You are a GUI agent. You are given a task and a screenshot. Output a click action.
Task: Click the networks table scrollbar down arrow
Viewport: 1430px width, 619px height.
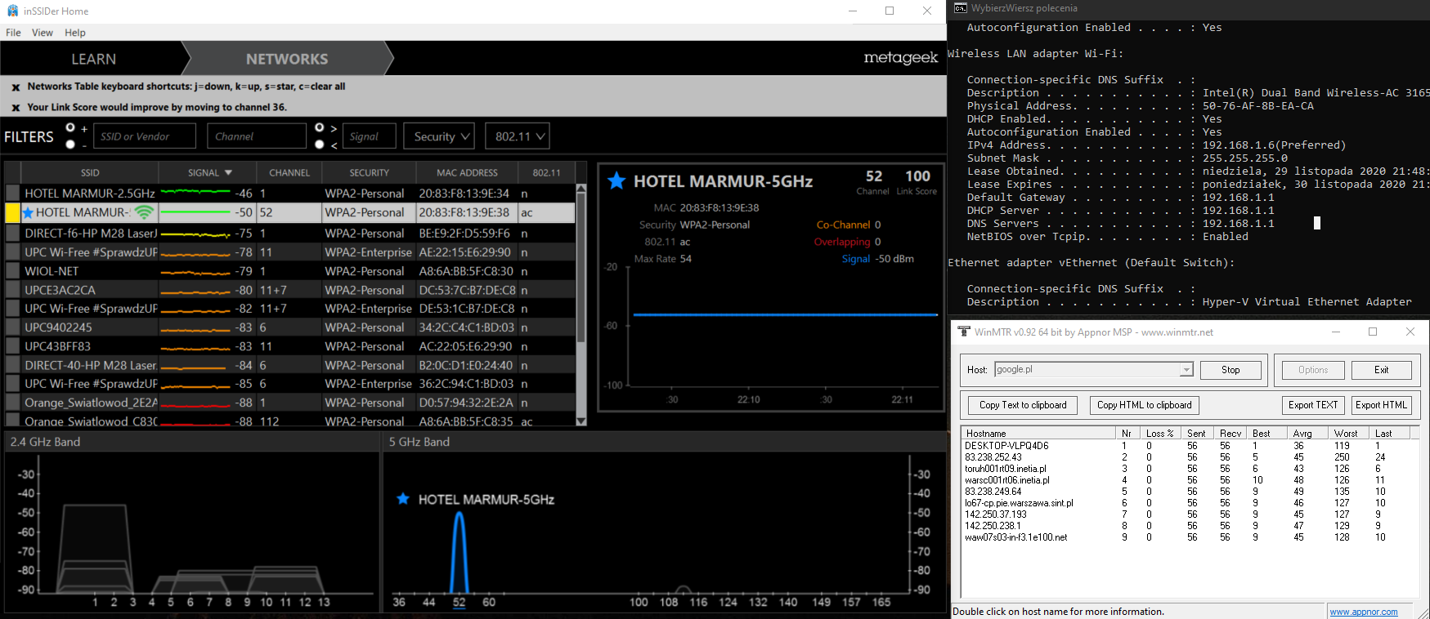click(x=581, y=421)
